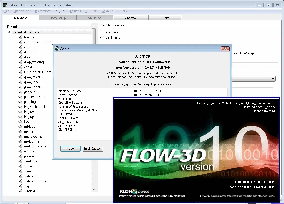Open the Diagnostics menu
Screen dimensions: 284x204
coord(22,11)
